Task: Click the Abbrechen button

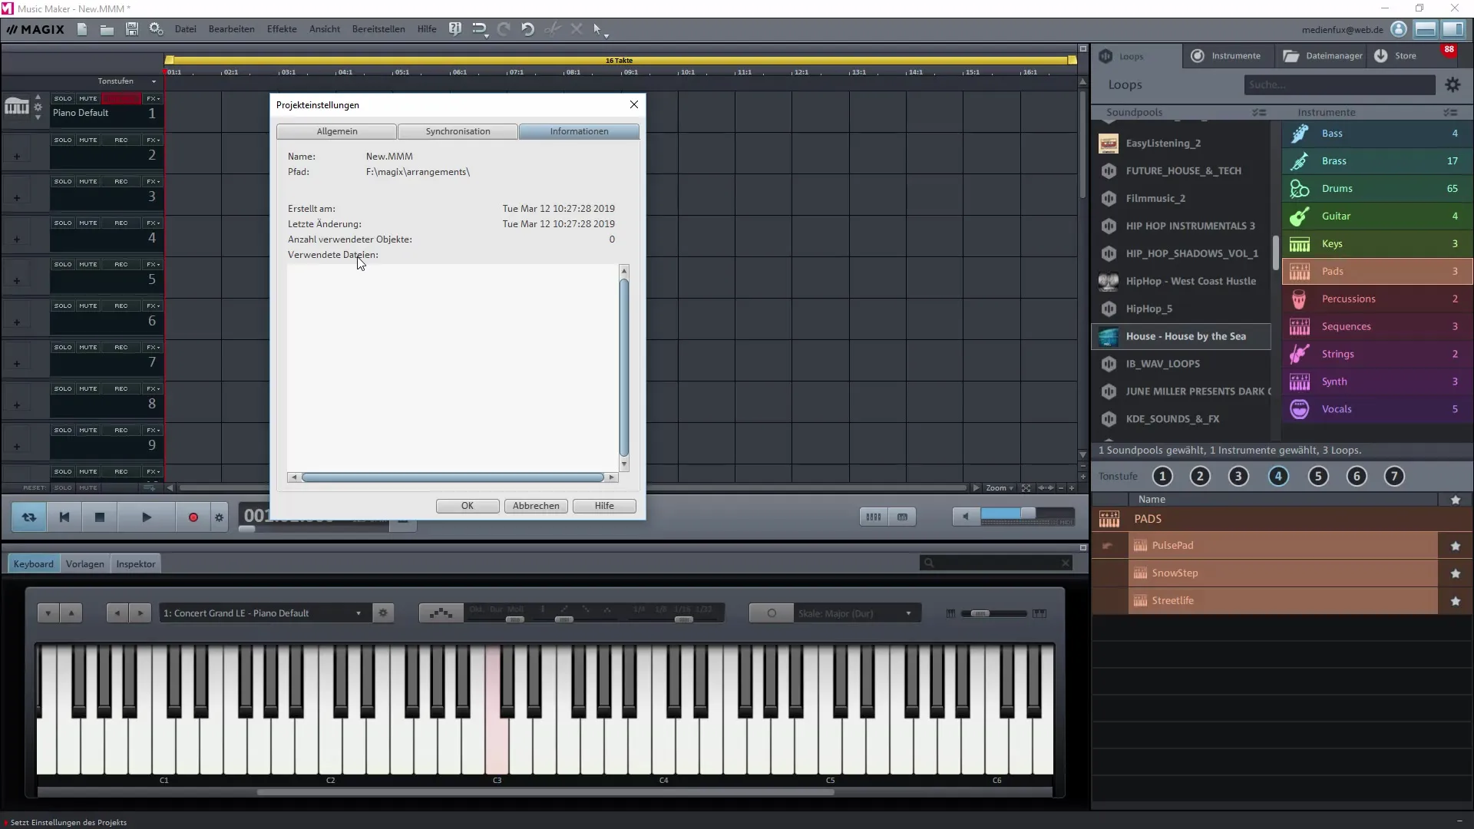Action: point(536,506)
